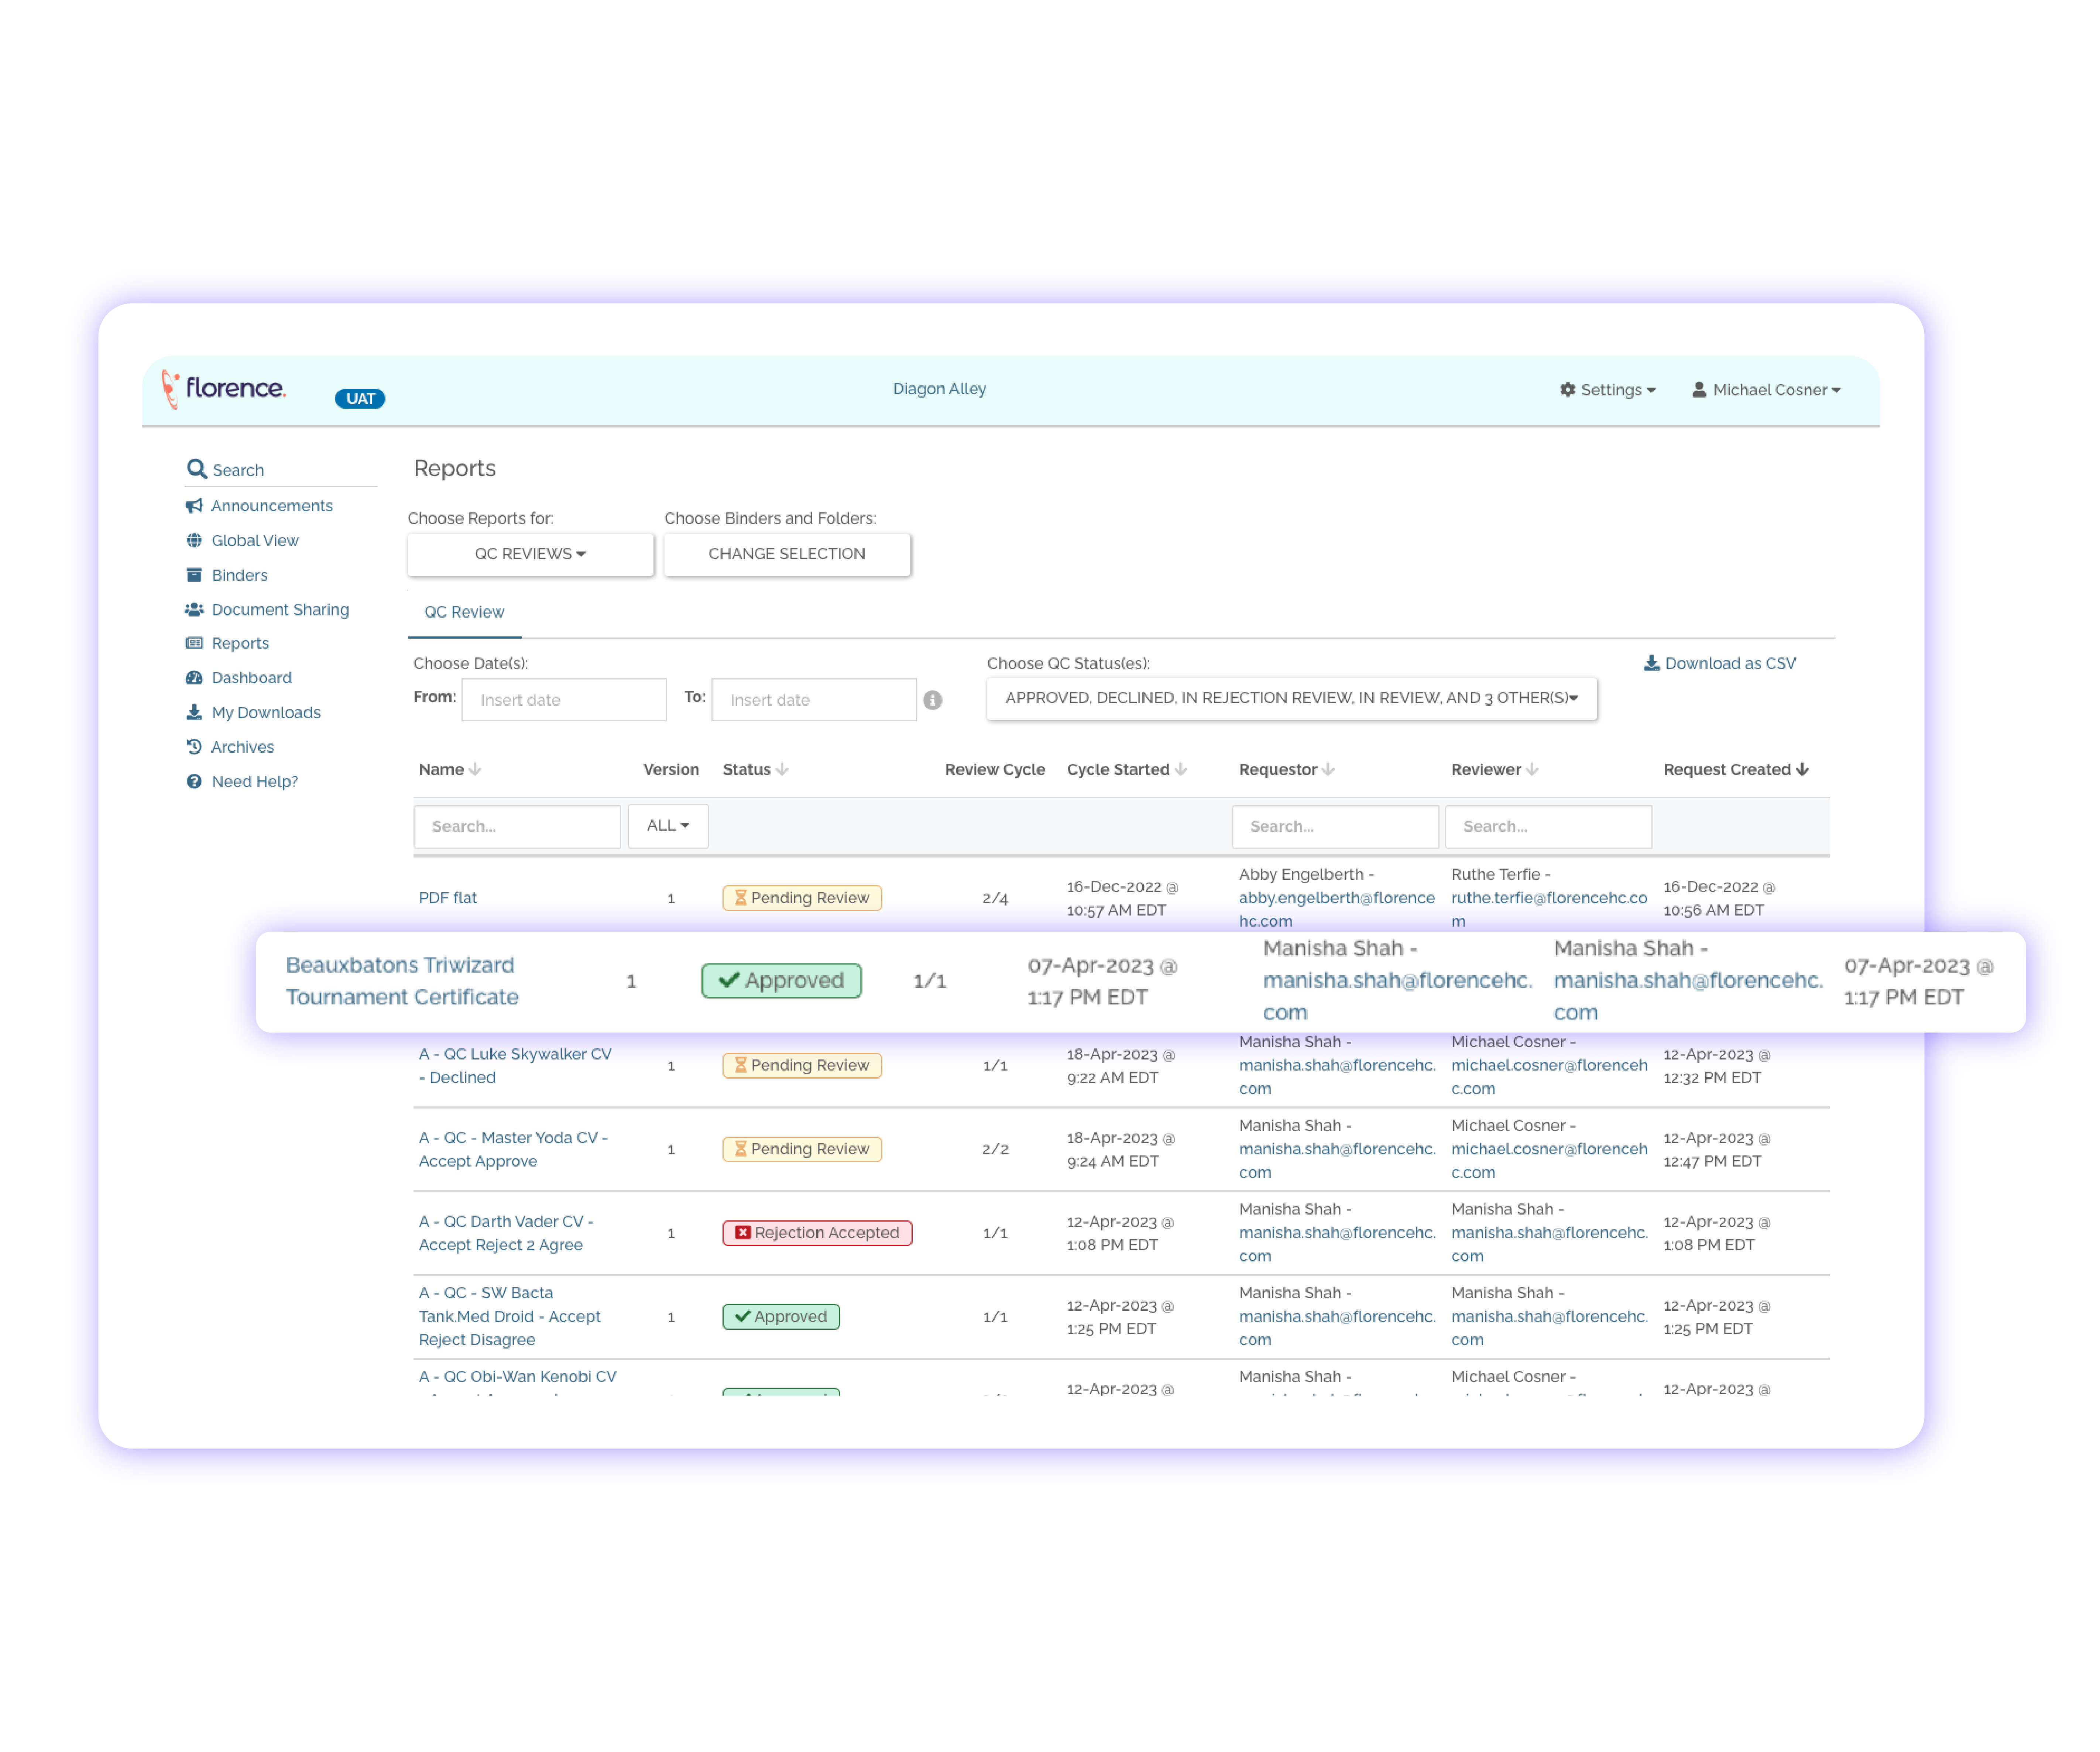Screen dimensions: 2100x1752
Task: Click the Rejection Accepted status badge
Action: (817, 1233)
